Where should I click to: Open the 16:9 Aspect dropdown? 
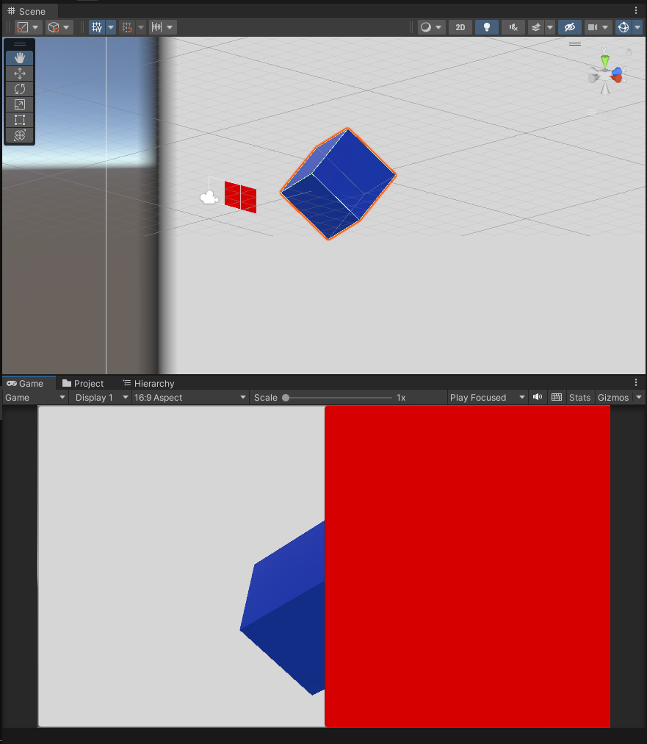point(189,397)
